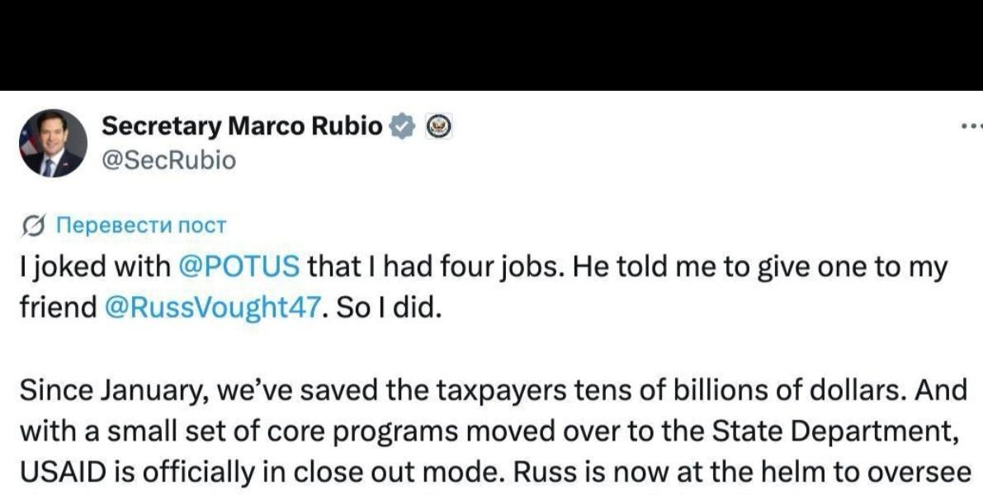
Task: Click the government seal affiliation badge
Action: click(438, 126)
